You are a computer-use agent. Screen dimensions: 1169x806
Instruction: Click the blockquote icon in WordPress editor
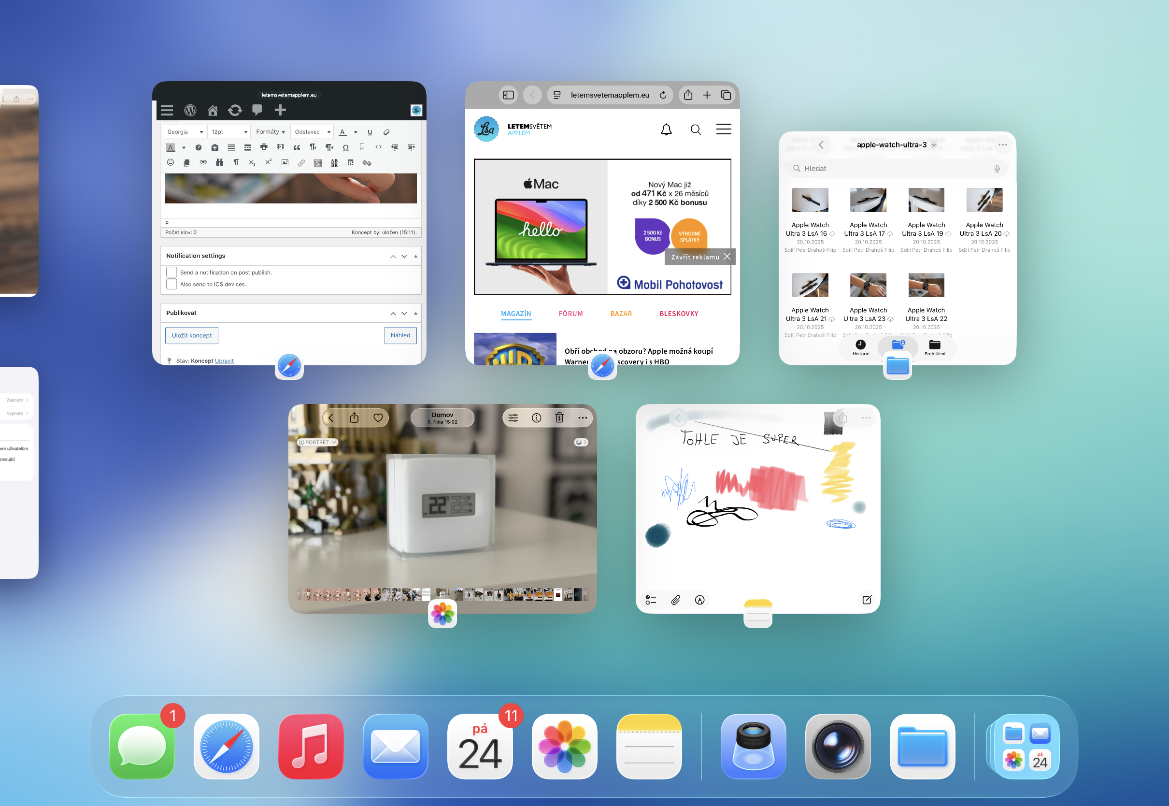tap(297, 147)
